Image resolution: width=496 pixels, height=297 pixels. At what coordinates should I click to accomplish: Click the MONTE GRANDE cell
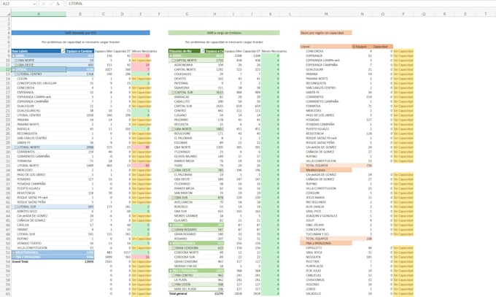[186, 216]
